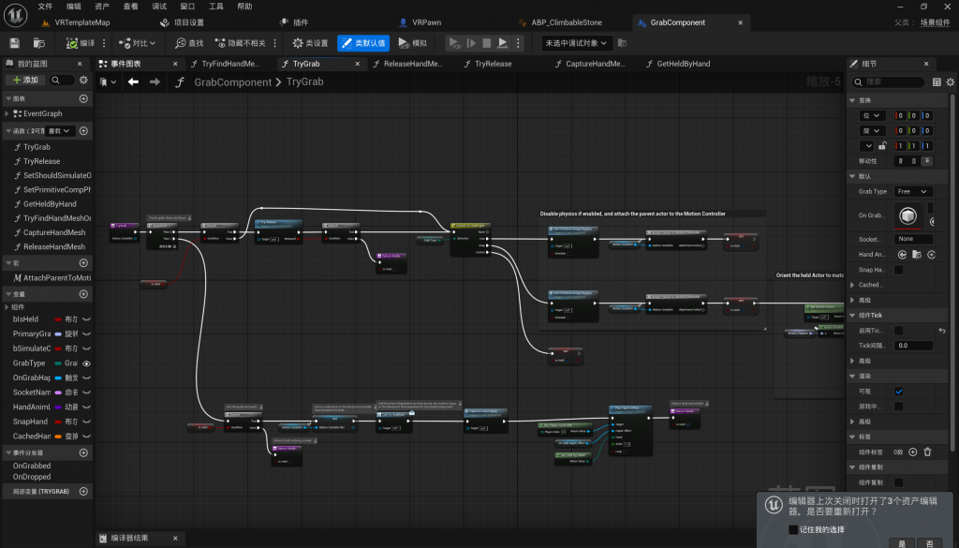This screenshot has width=959, height=548.
Task: Collapse the 变换 transform section
Action: click(852, 100)
